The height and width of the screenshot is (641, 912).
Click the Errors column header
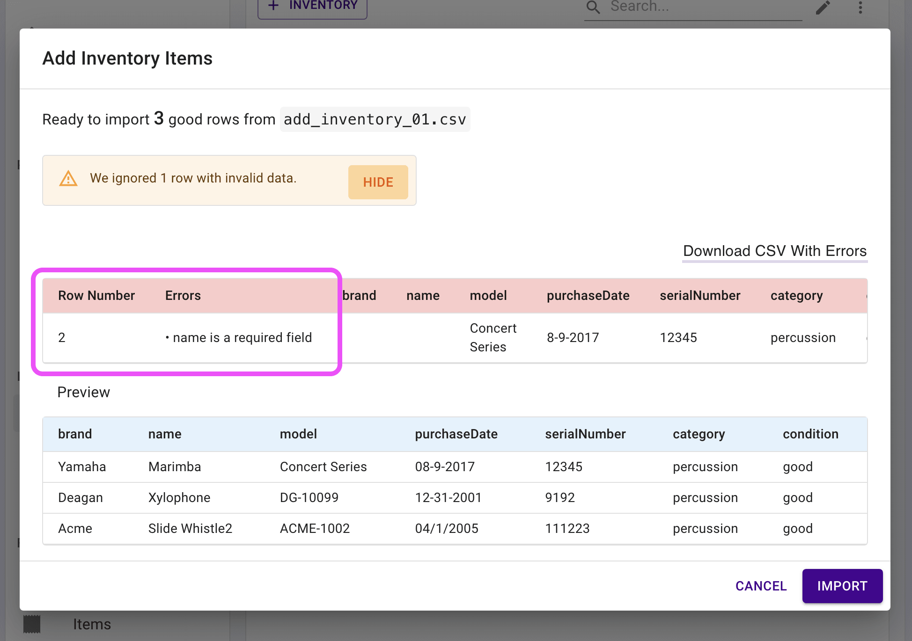coord(183,296)
